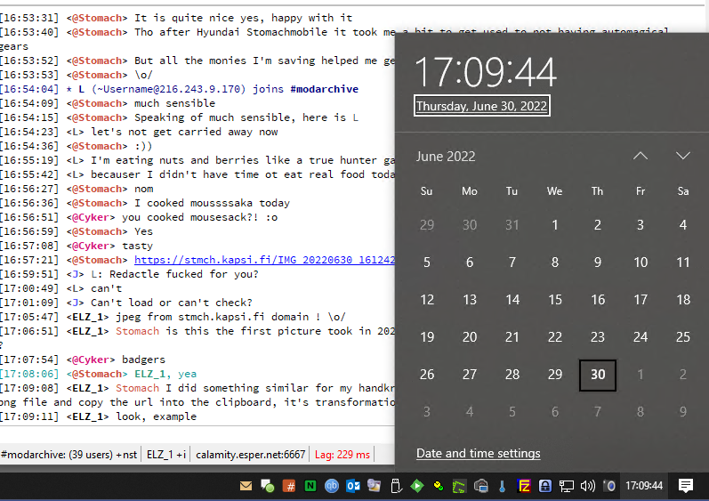Click the Thursday, June 30, 2022 date link
Viewport: 709px width, 501px height.
coord(481,106)
